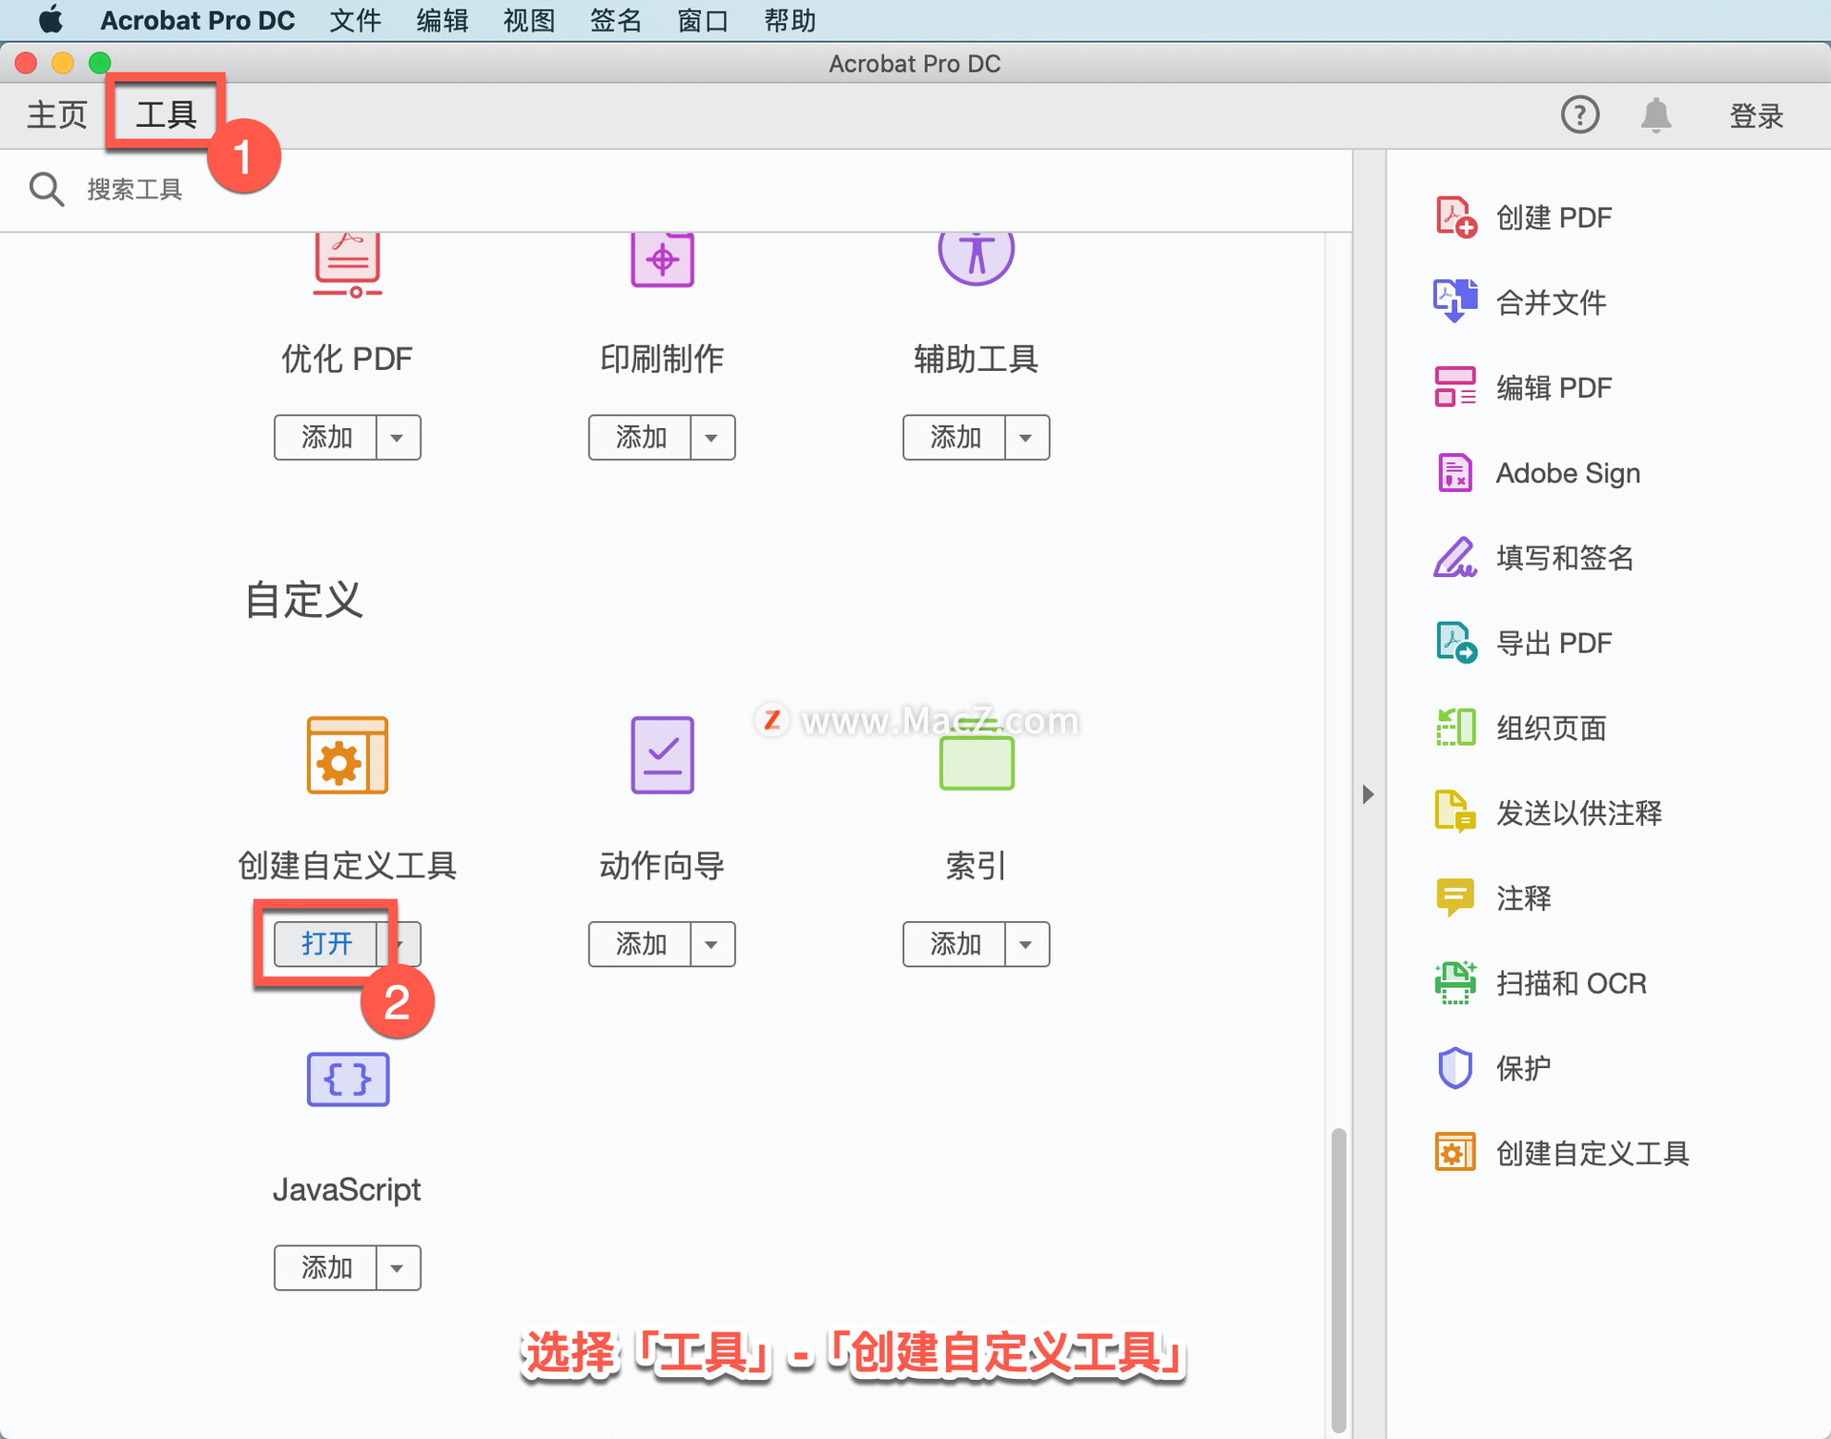
Task: Collapse the right tools pane arrow
Action: (x=1368, y=794)
